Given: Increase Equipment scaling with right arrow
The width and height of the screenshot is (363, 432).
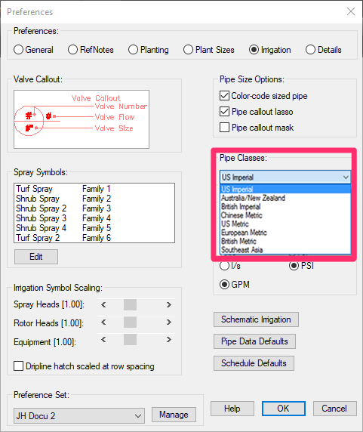Looking at the screenshot, I should click(169, 340).
